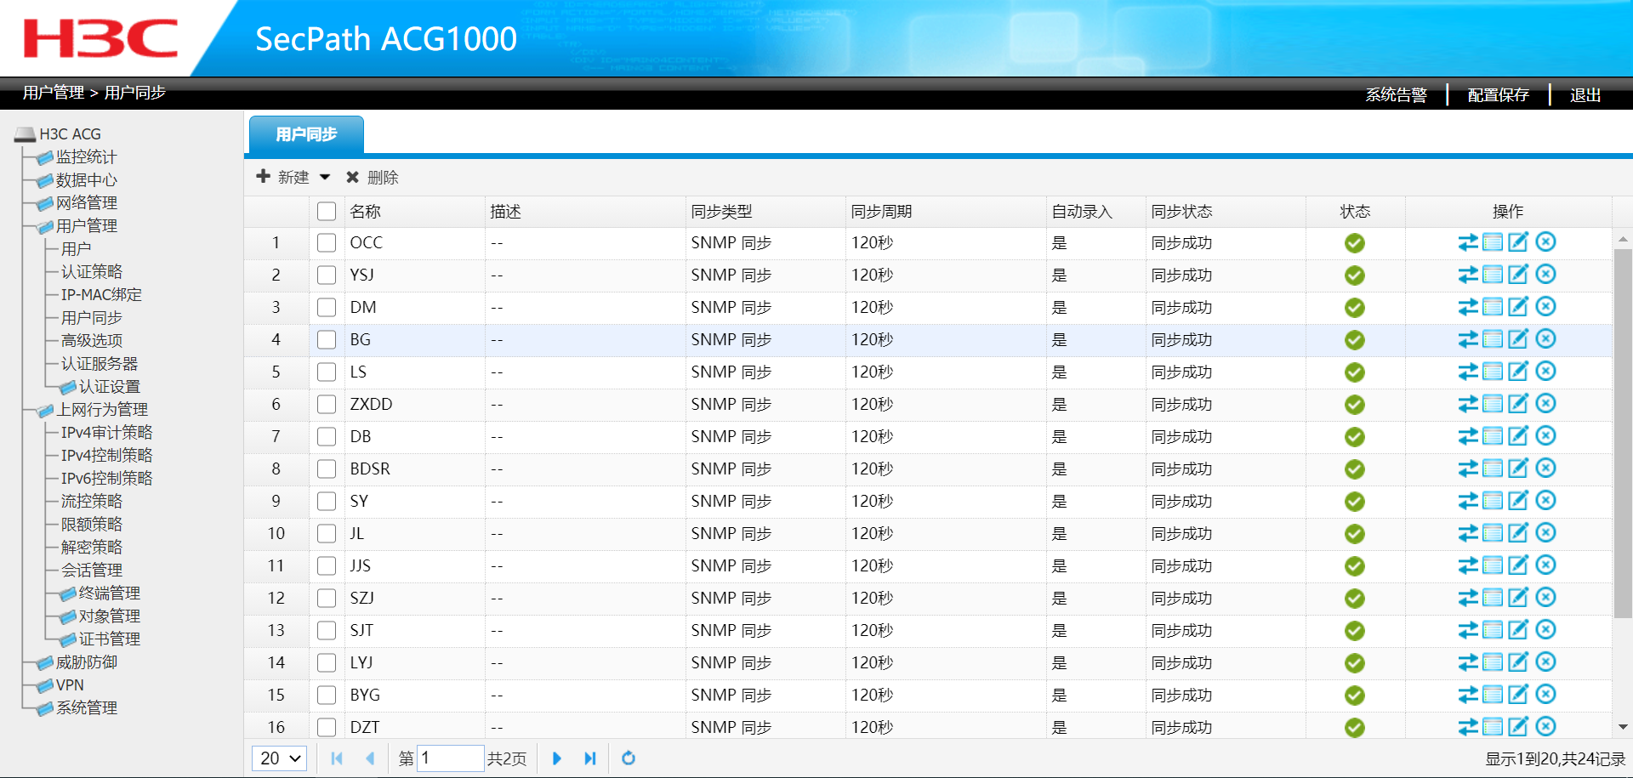
Task: Click the 配置保存 link
Action: pyautogui.click(x=1498, y=94)
